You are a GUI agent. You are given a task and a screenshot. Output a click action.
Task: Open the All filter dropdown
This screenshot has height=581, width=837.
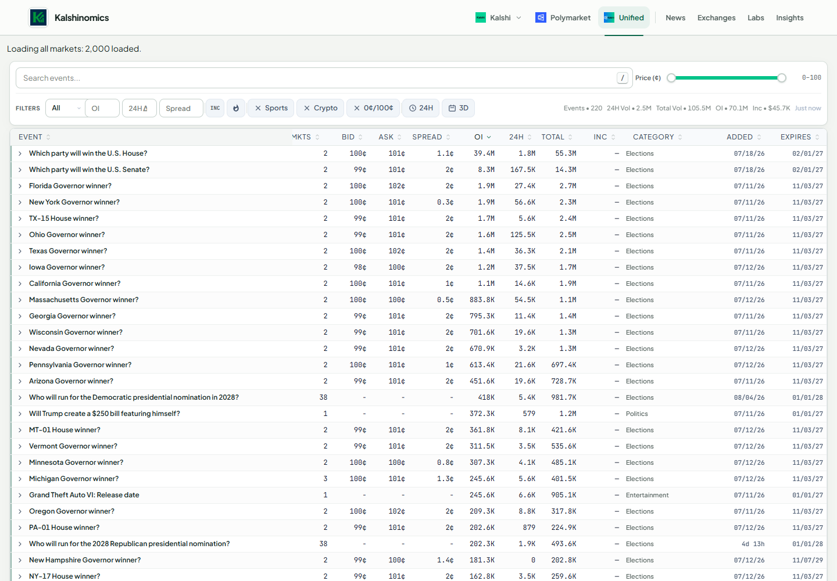point(66,108)
